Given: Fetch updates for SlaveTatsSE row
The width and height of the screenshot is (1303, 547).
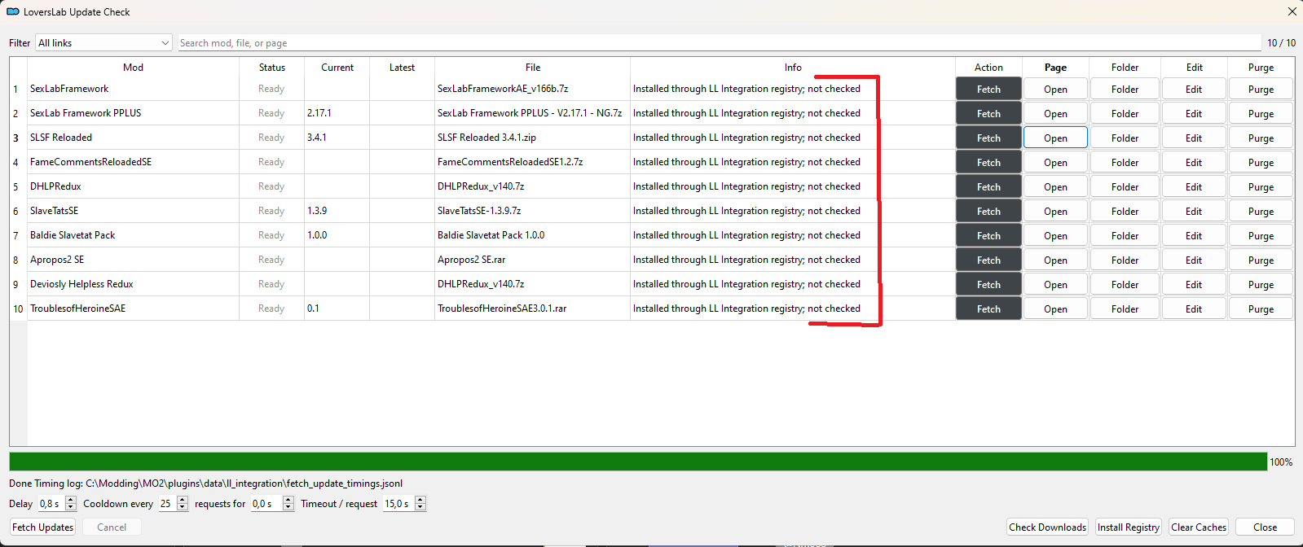Looking at the screenshot, I should pos(988,212).
